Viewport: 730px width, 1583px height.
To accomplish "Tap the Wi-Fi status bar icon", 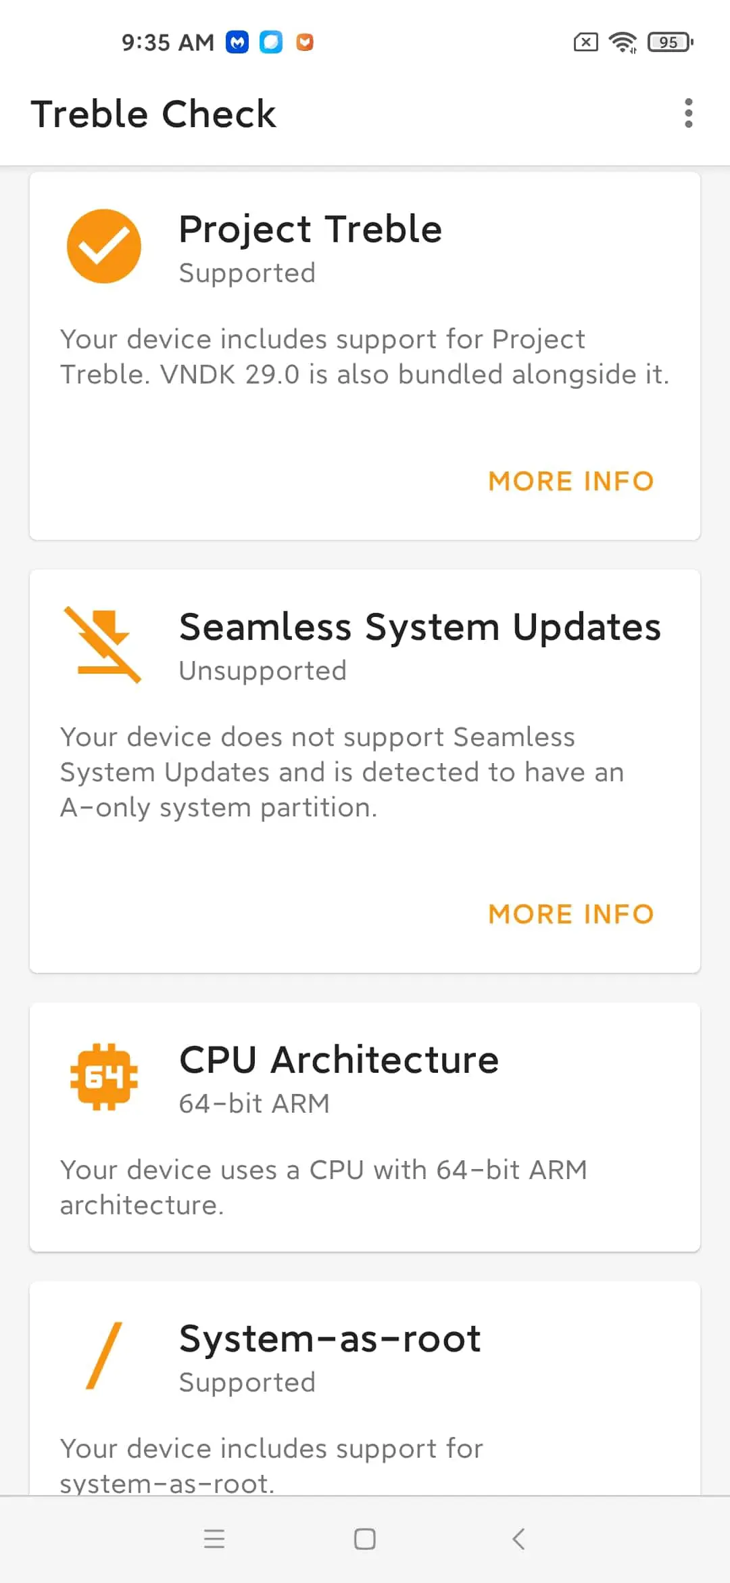I will pos(623,43).
